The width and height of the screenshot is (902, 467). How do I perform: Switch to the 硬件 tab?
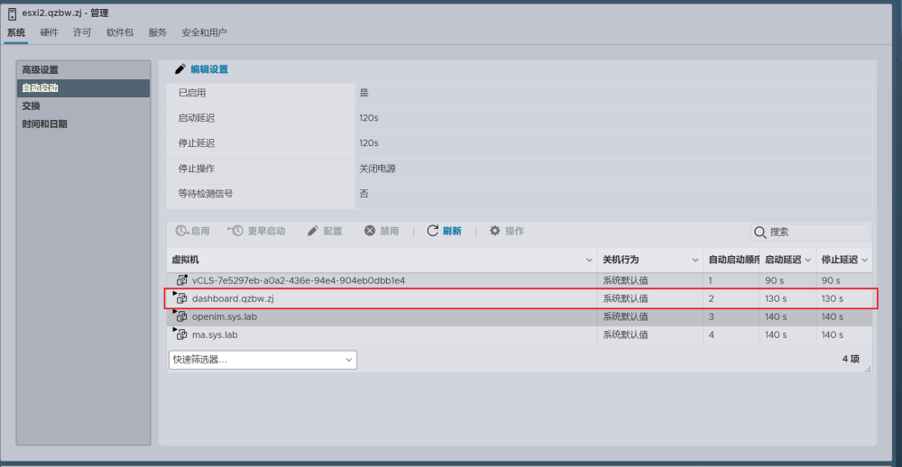pos(49,32)
